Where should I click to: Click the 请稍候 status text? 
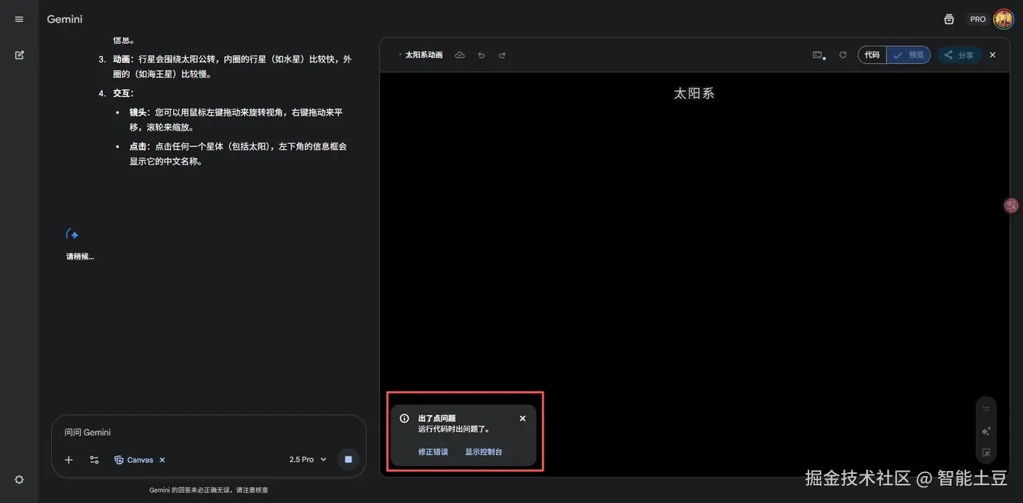click(x=80, y=257)
